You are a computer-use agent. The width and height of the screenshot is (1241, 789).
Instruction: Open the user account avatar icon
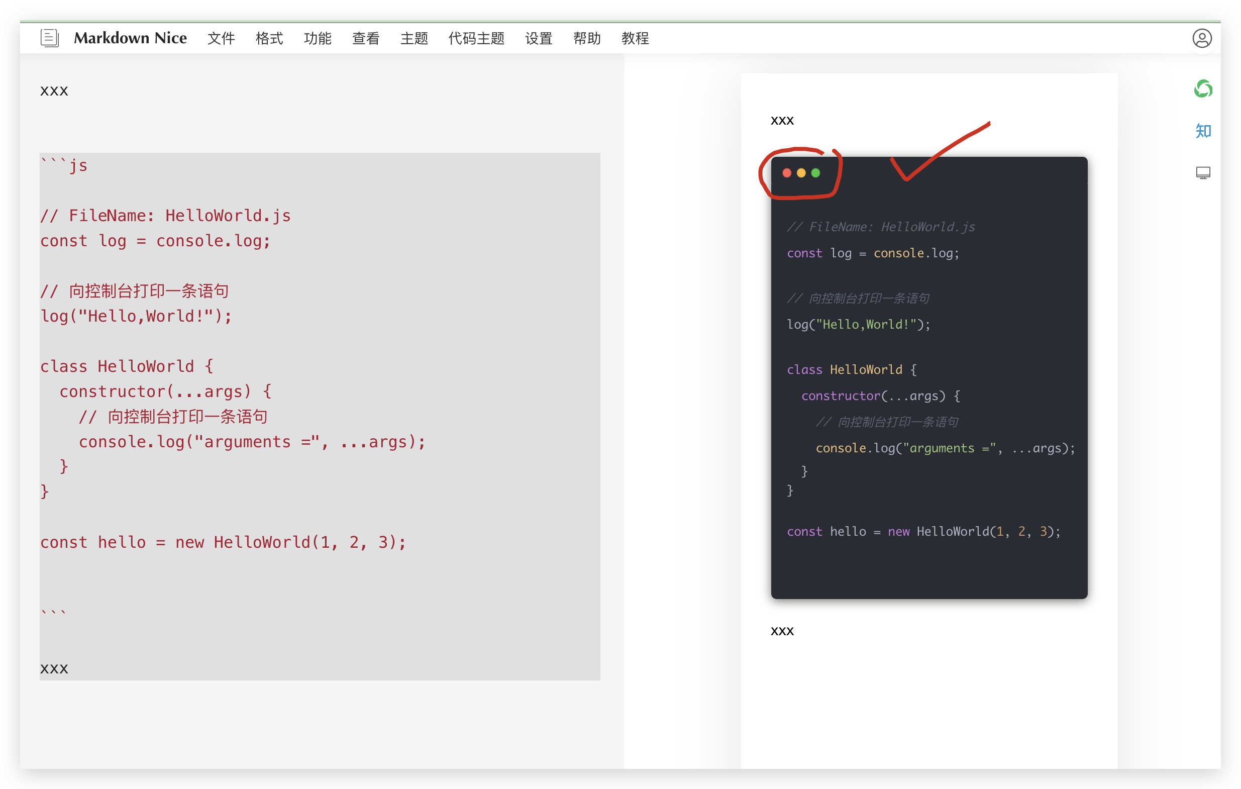tap(1201, 38)
